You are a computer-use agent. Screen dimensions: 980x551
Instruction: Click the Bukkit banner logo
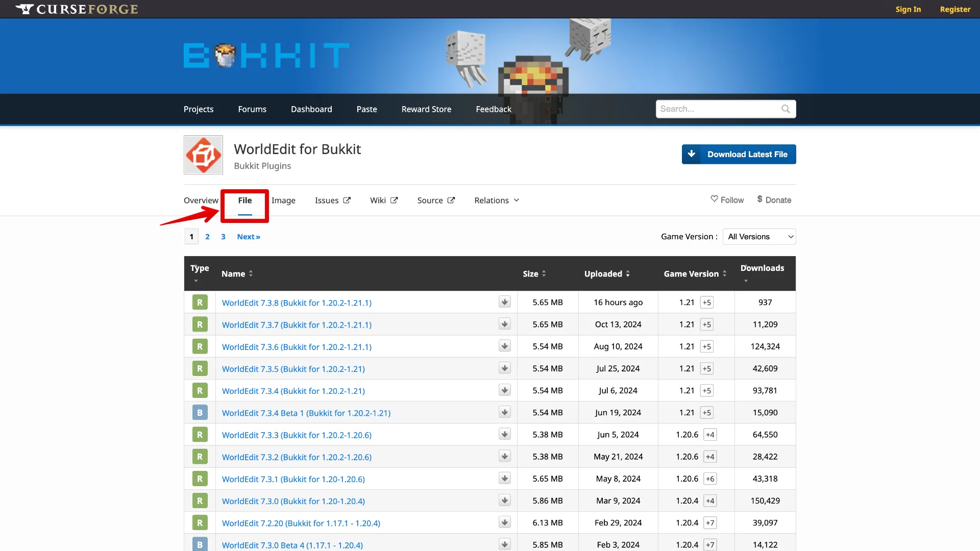(x=266, y=56)
